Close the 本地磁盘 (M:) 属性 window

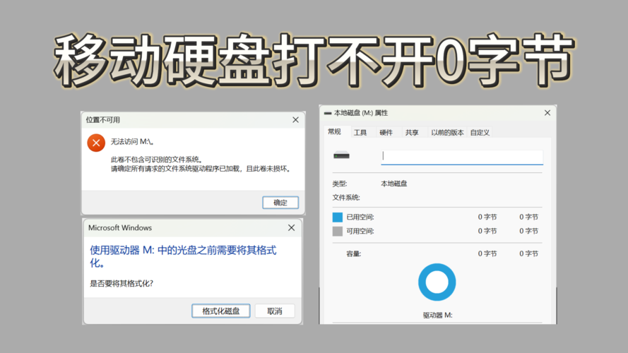pos(547,113)
